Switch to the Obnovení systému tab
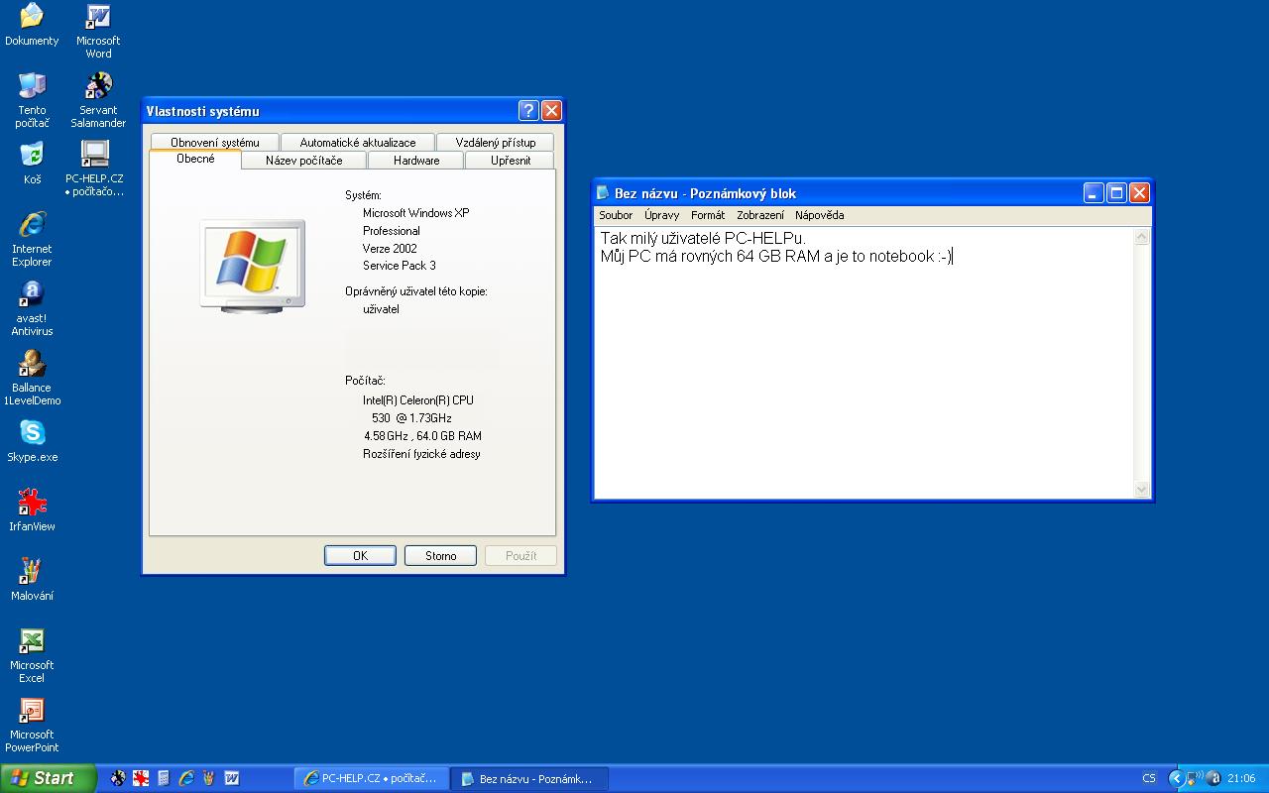 point(214,142)
